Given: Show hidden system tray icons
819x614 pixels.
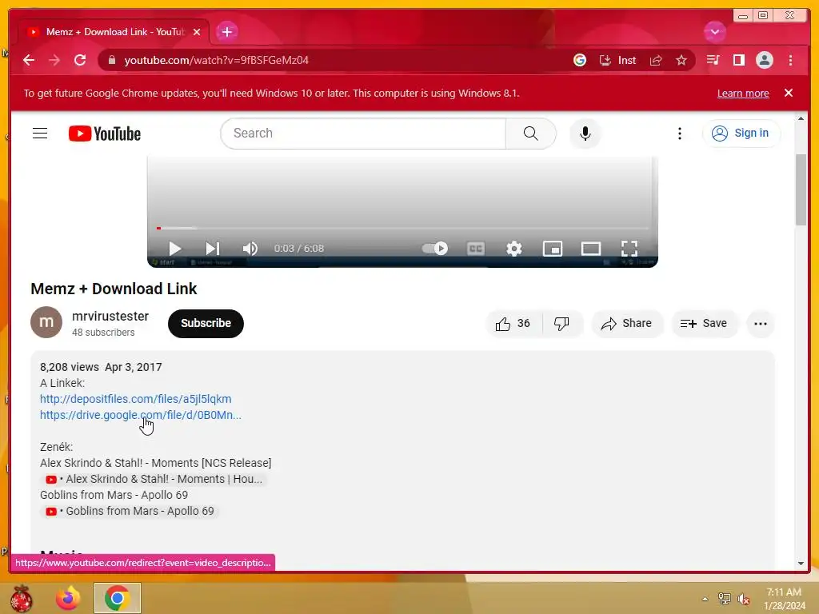Looking at the screenshot, I should pos(705,599).
